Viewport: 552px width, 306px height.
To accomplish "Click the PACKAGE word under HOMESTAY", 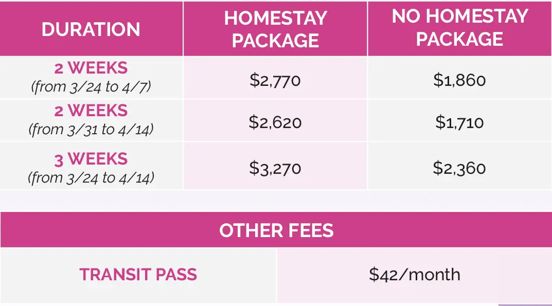I will pyautogui.click(x=276, y=41).
